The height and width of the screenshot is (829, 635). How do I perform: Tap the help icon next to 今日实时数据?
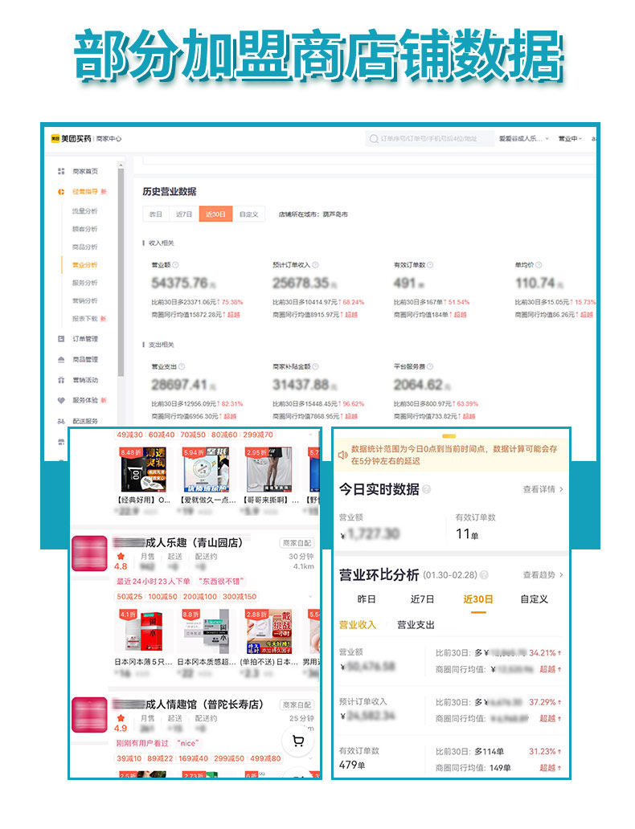tap(427, 489)
